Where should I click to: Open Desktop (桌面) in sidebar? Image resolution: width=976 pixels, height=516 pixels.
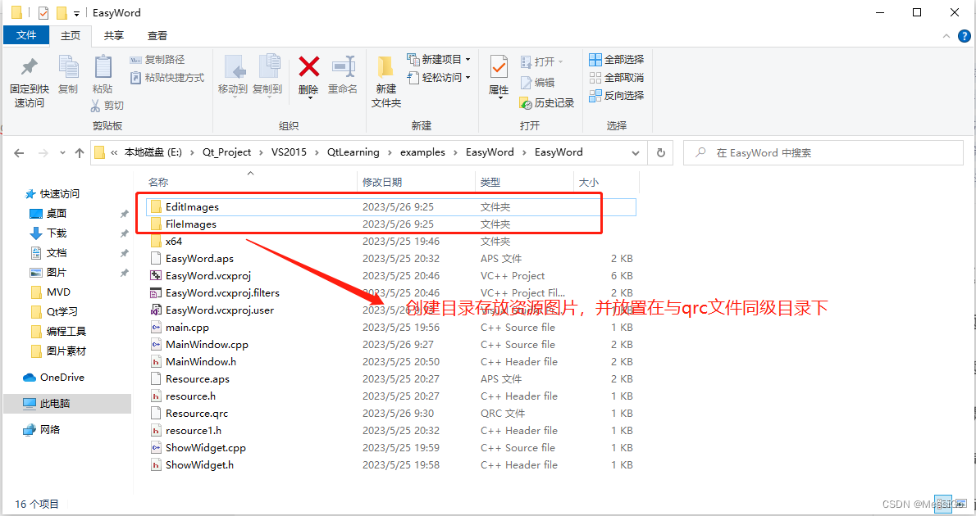point(48,213)
